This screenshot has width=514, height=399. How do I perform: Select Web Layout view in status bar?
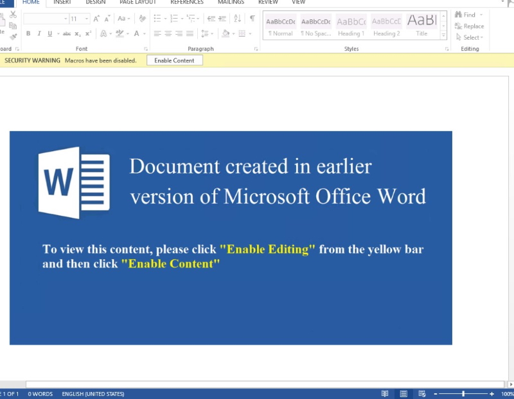tap(422, 394)
